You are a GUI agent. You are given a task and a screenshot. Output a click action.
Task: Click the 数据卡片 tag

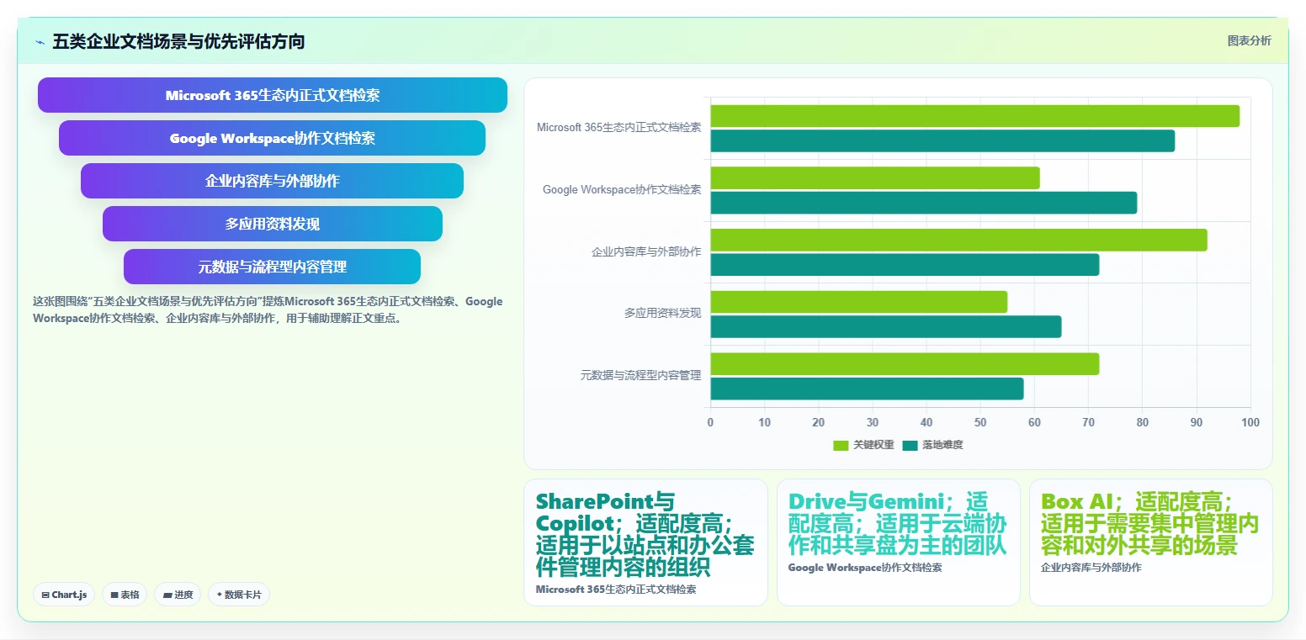tap(239, 595)
